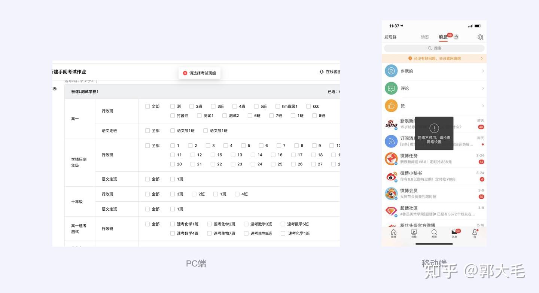The height and width of the screenshot is (293, 539).
Task: Check the kkk checkbox
Action: point(308,106)
